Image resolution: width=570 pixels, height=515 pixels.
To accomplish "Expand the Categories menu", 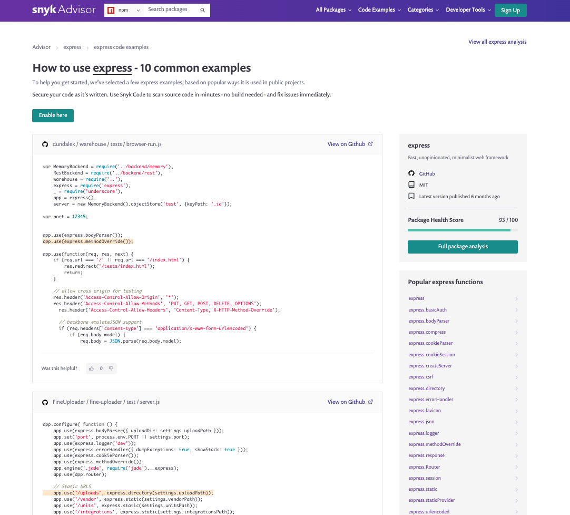I will pos(423,10).
